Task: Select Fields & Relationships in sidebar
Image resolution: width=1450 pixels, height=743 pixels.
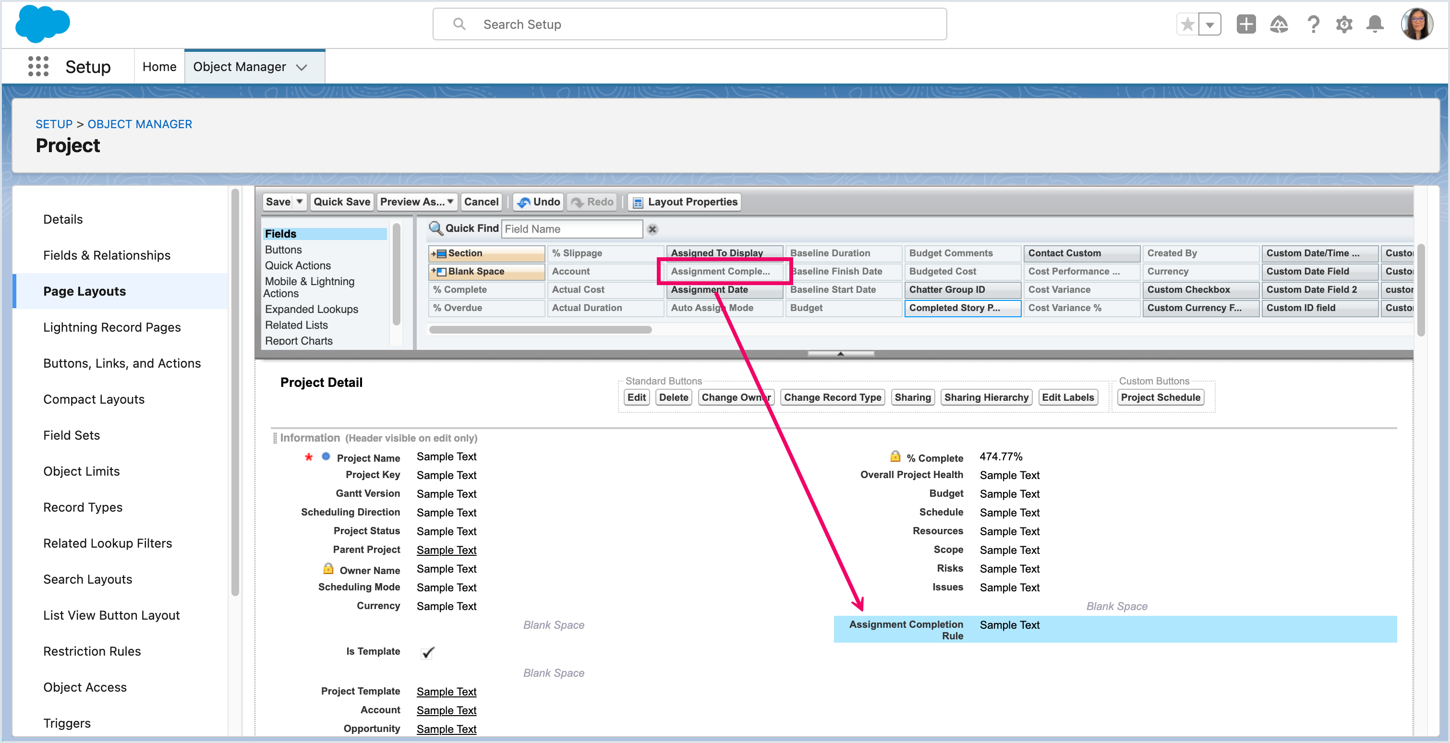Action: [x=107, y=255]
